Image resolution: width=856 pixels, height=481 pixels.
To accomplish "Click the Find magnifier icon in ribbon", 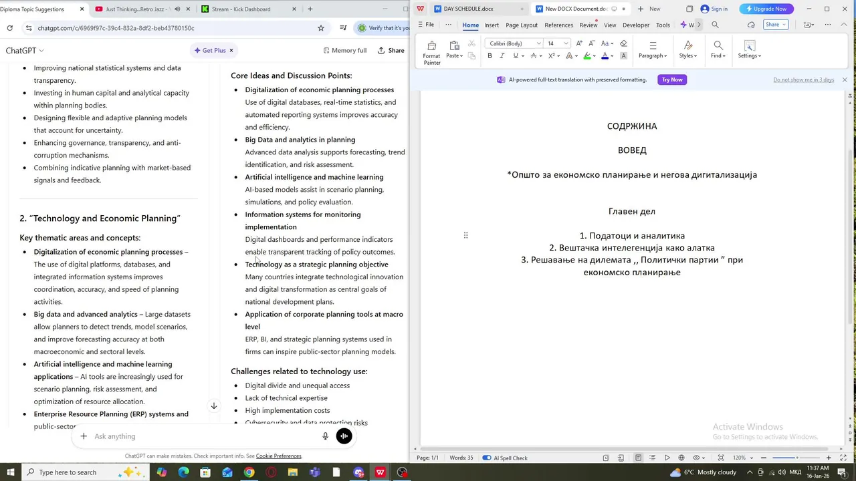I will (x=718, y=45).
